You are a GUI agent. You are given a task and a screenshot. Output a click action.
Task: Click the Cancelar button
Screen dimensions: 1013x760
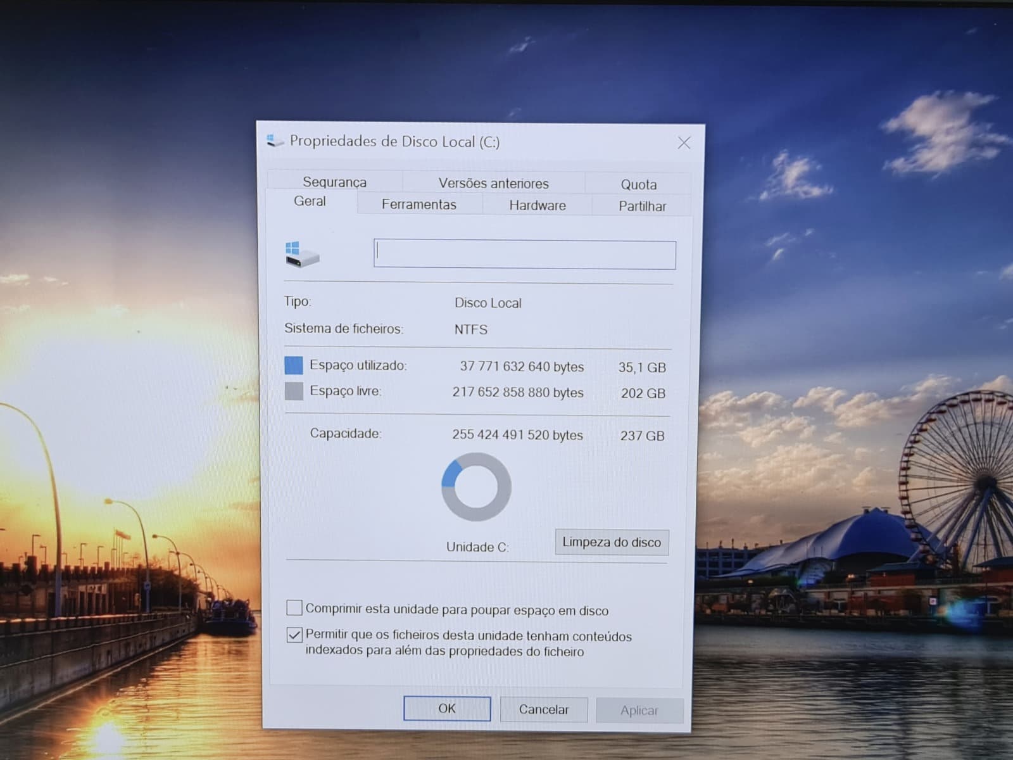coord(544,709)
